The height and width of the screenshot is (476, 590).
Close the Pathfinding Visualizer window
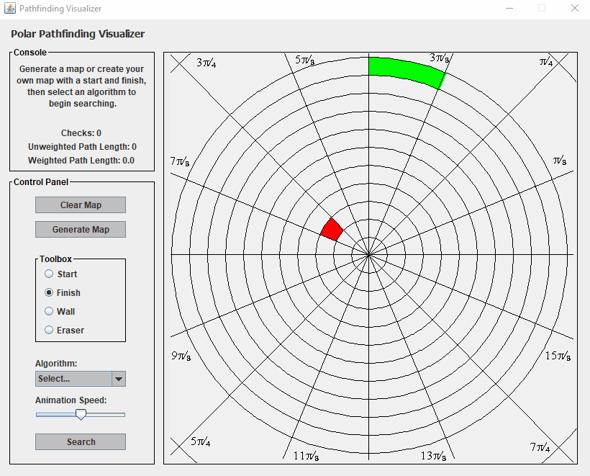pyautogui.click(x=575, y=9)
